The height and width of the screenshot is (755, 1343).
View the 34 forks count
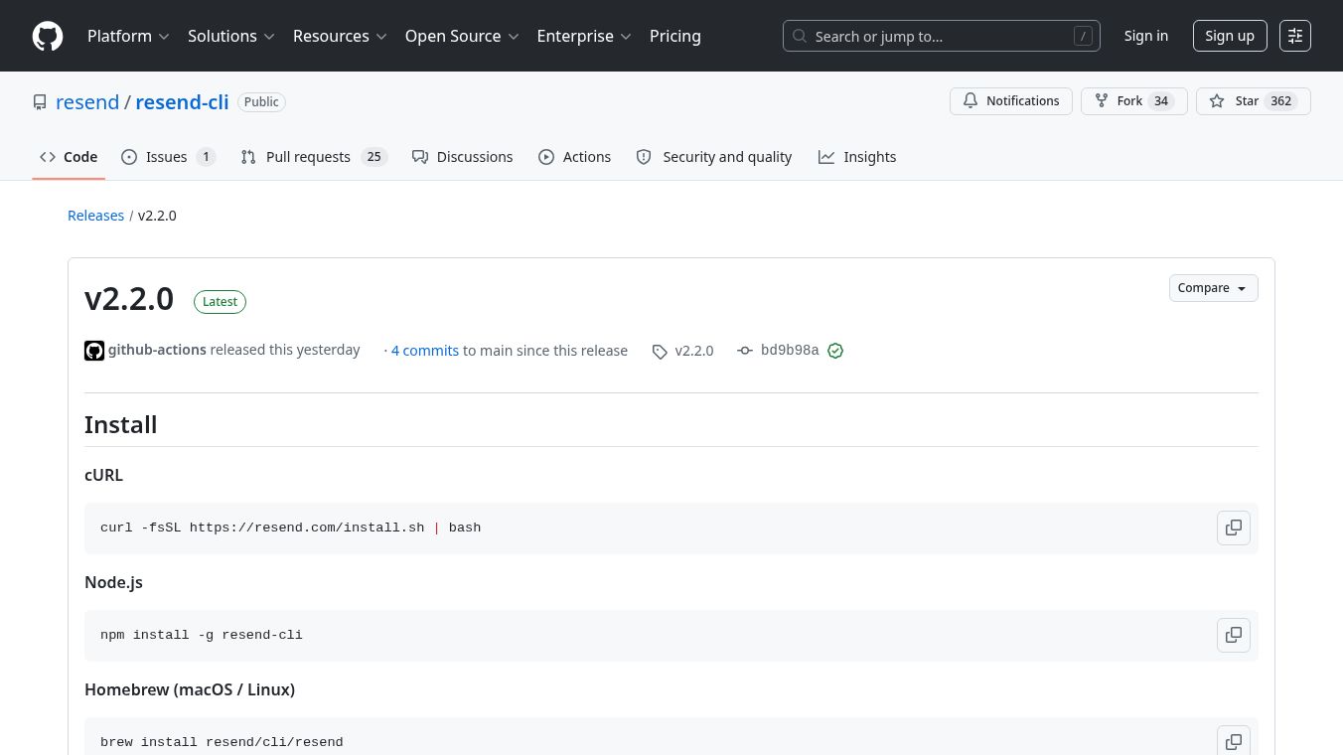coord(1161,101)
